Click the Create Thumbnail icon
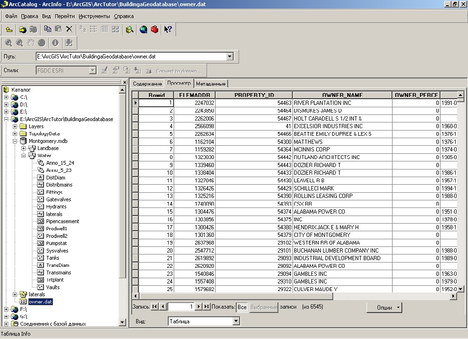This screenshot has width=468, height=339. click(69, 43)
